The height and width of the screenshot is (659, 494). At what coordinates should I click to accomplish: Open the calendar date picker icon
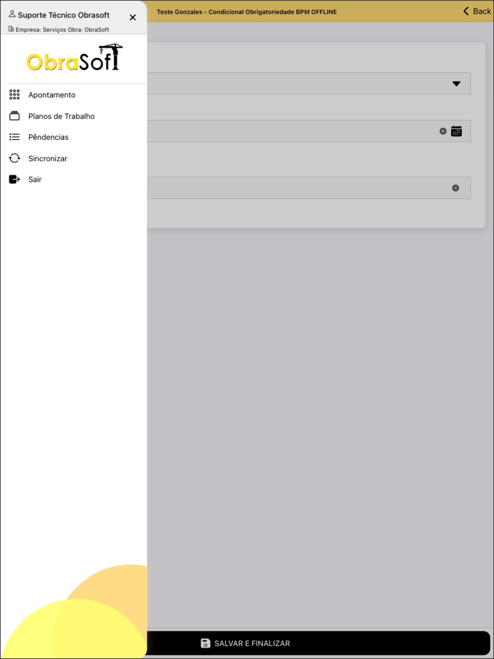click(456, 131)
